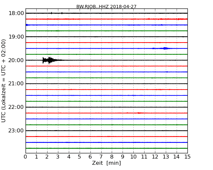Click the x-axis tick label 5
The image size is (213, 170).
pyautogui.click(x=80, y=157)
